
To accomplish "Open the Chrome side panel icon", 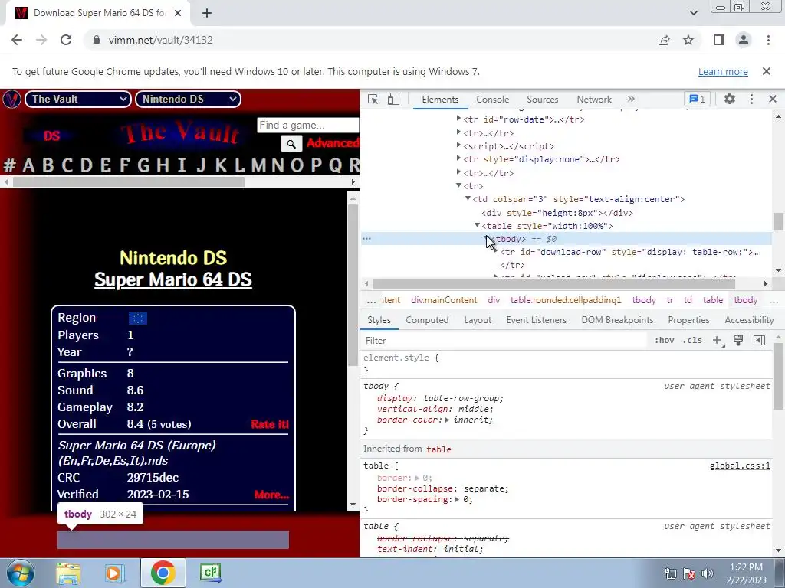I will click(x=719, y=40).
